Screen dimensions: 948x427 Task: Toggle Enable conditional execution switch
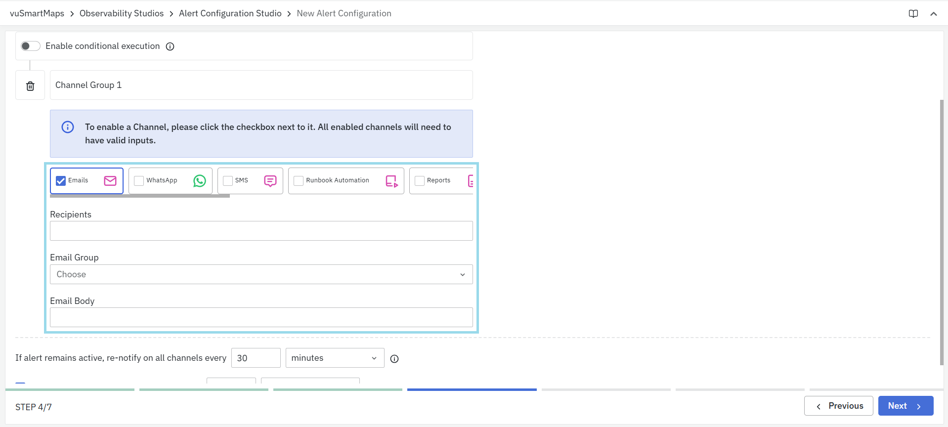(30, 46)
